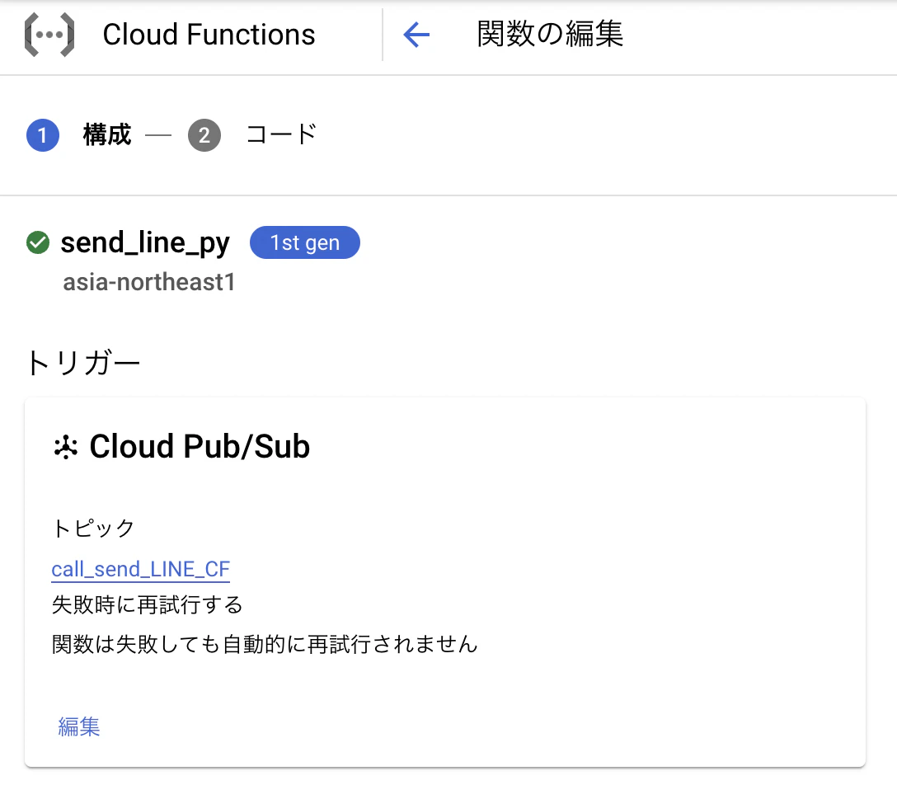Click the Cloud Pub/Sub heading text
This screenshot has height=785, width=897.
200,446
